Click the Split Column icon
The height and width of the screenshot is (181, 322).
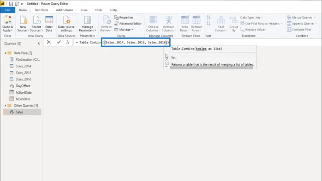click(221, 20)
